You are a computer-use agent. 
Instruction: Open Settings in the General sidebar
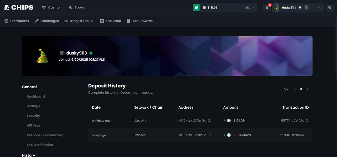33,106
